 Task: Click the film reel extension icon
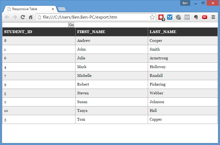178,17
